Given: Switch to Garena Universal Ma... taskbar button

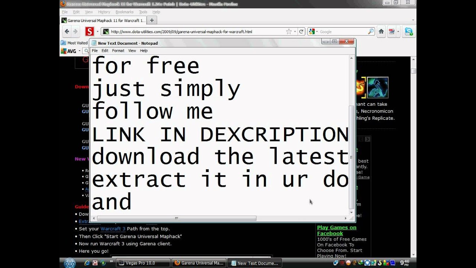Looking at the screenshot, I should pos(199,263).
